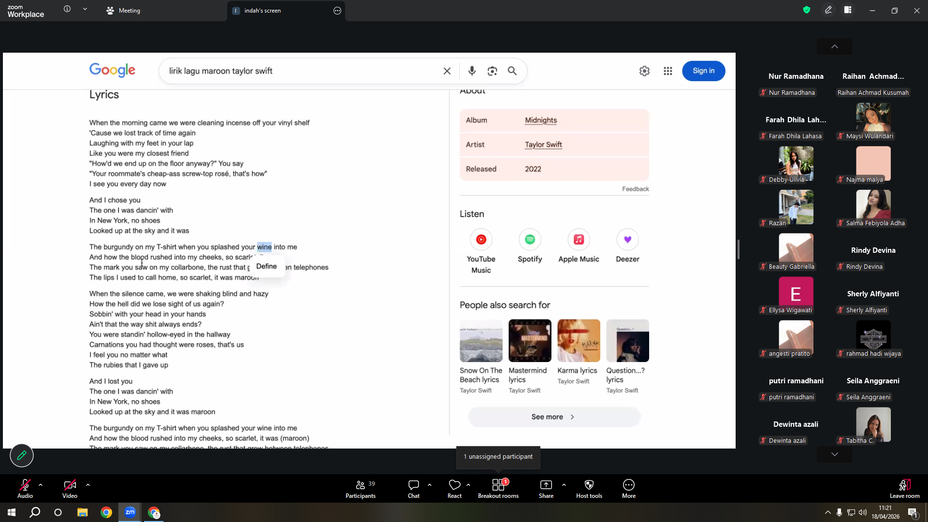Open React emoji button
This screenshot has height=522, width=928.
tap(454, 489)
